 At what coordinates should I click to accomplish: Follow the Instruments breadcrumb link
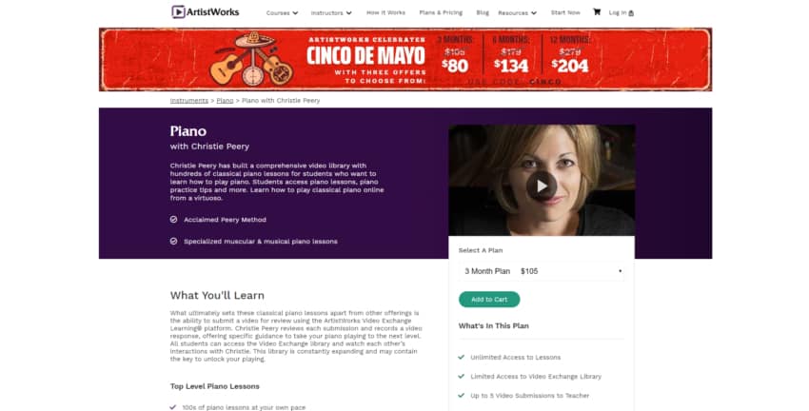point(188,101)
